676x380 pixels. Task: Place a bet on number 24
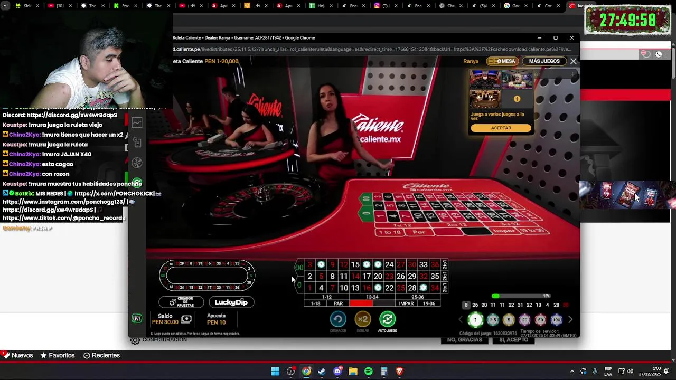click(x=389, y=264)
